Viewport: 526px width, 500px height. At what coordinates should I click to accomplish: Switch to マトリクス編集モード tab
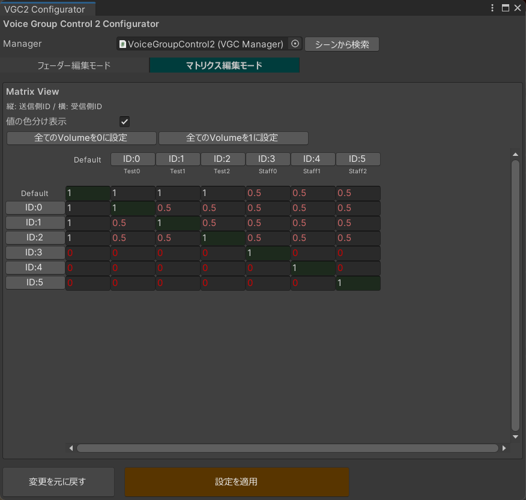point(224,65)
